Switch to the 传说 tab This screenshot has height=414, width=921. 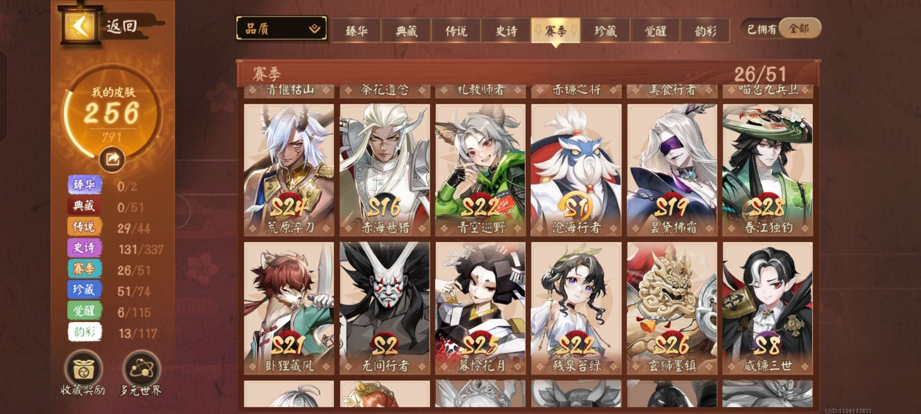[x=456, y=30]
